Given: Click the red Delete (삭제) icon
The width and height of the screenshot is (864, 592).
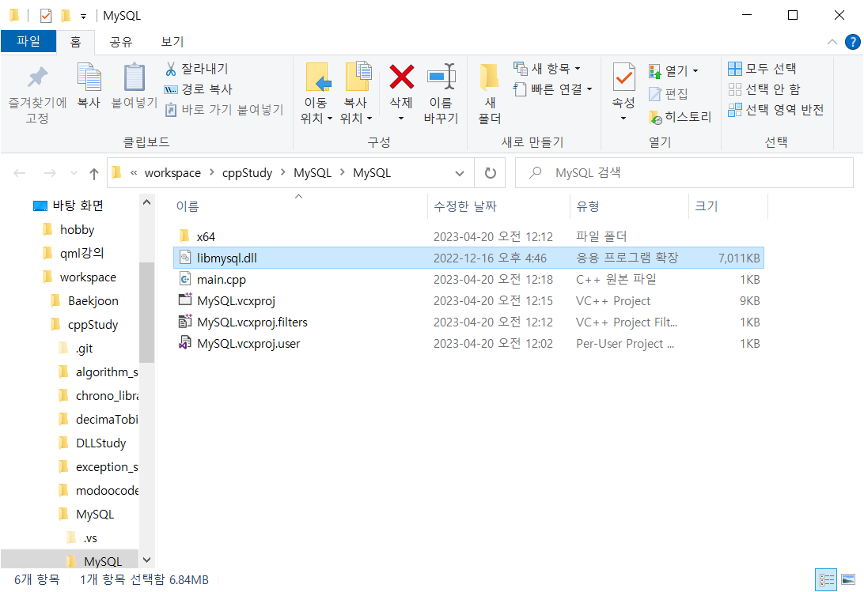Looking at the screenshot, I should 402,77.
